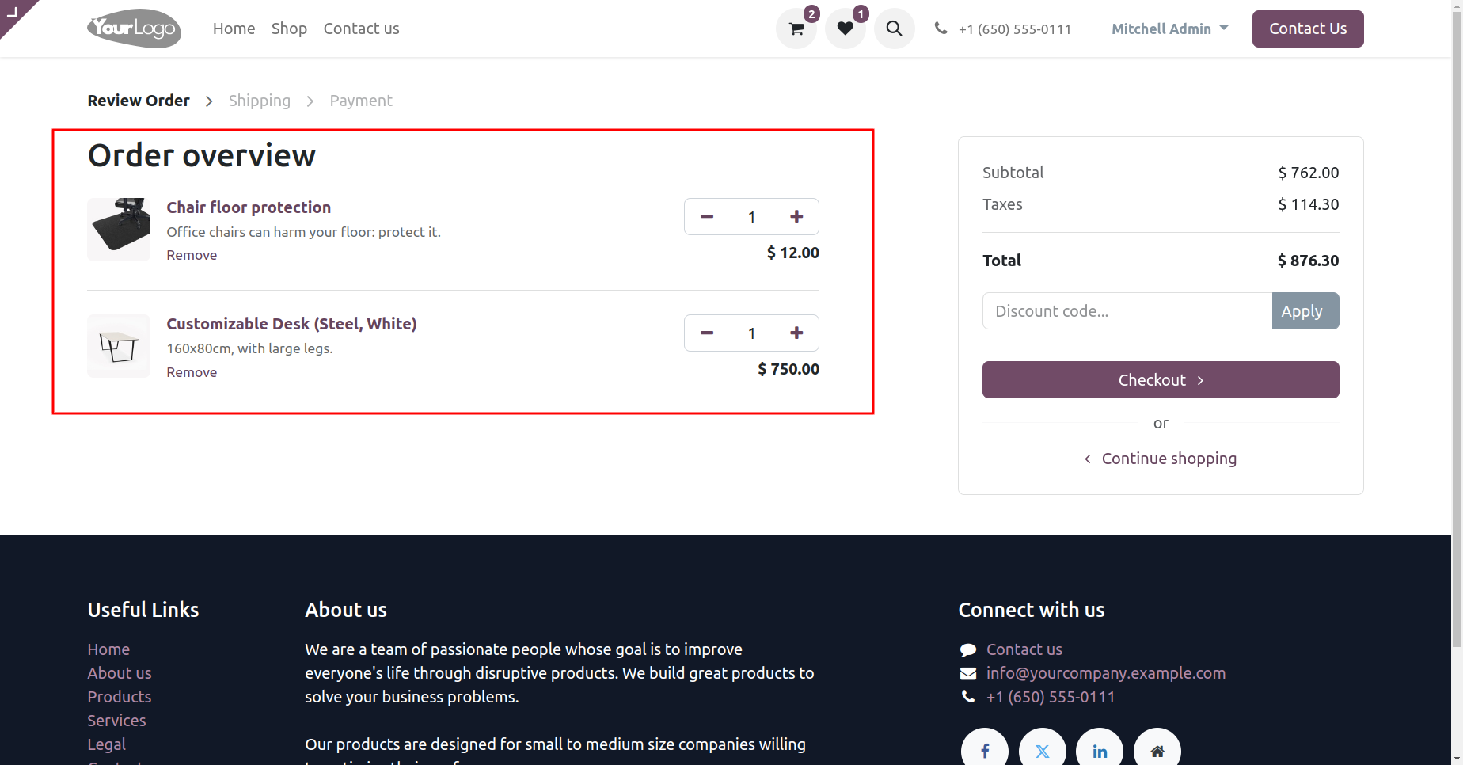
Task: Click the home icon in footer
Action: pos(1157,751)
